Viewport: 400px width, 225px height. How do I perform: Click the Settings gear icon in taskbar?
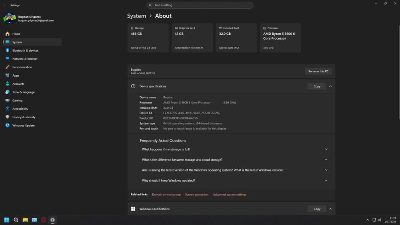[52, 220]
